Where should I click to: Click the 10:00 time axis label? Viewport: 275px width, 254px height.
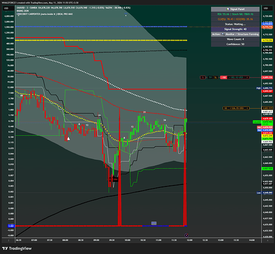127,240
